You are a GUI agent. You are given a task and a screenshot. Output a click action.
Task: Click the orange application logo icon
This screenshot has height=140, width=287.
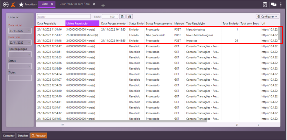point(13,4)
